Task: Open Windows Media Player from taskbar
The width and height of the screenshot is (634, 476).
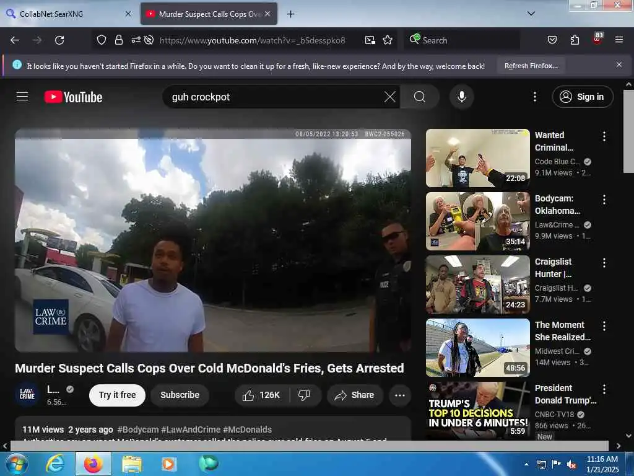Action: coord(168,464)
